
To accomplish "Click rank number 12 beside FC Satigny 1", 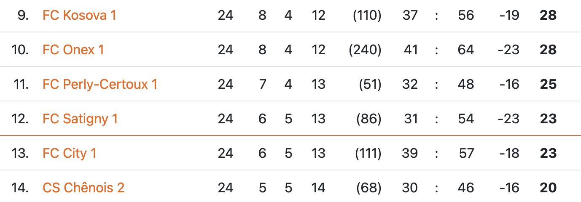I will click(20, 119).
